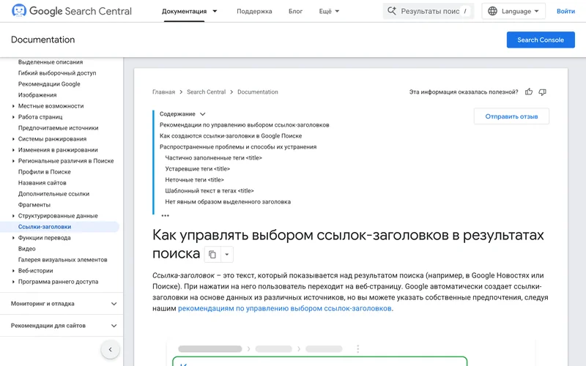
Task: Click the thumbs down feedback icon
Action: 542,92
